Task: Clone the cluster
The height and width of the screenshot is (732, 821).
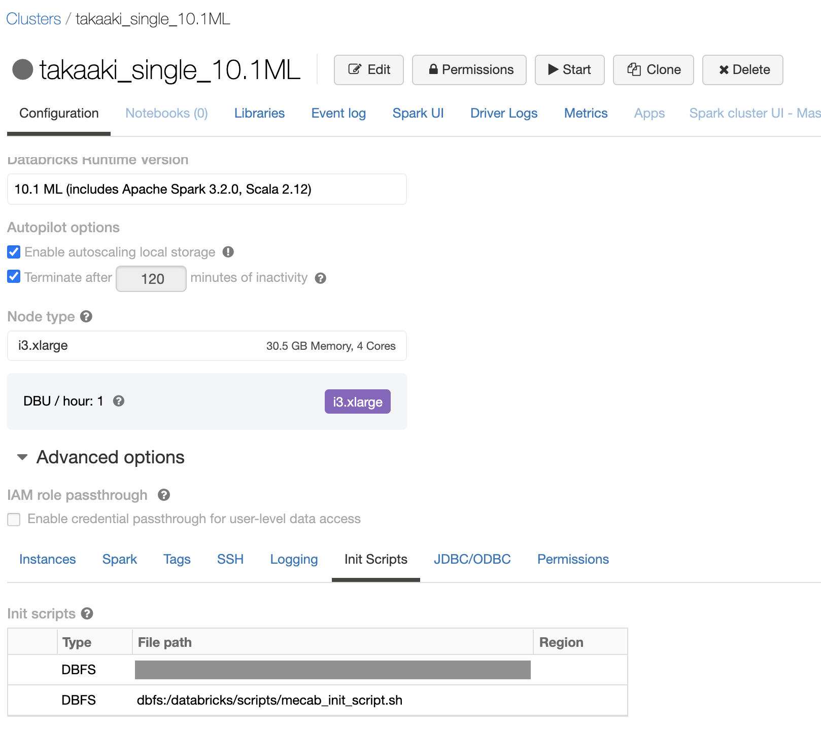Action: pyautogui.click(x=654, y=70)
